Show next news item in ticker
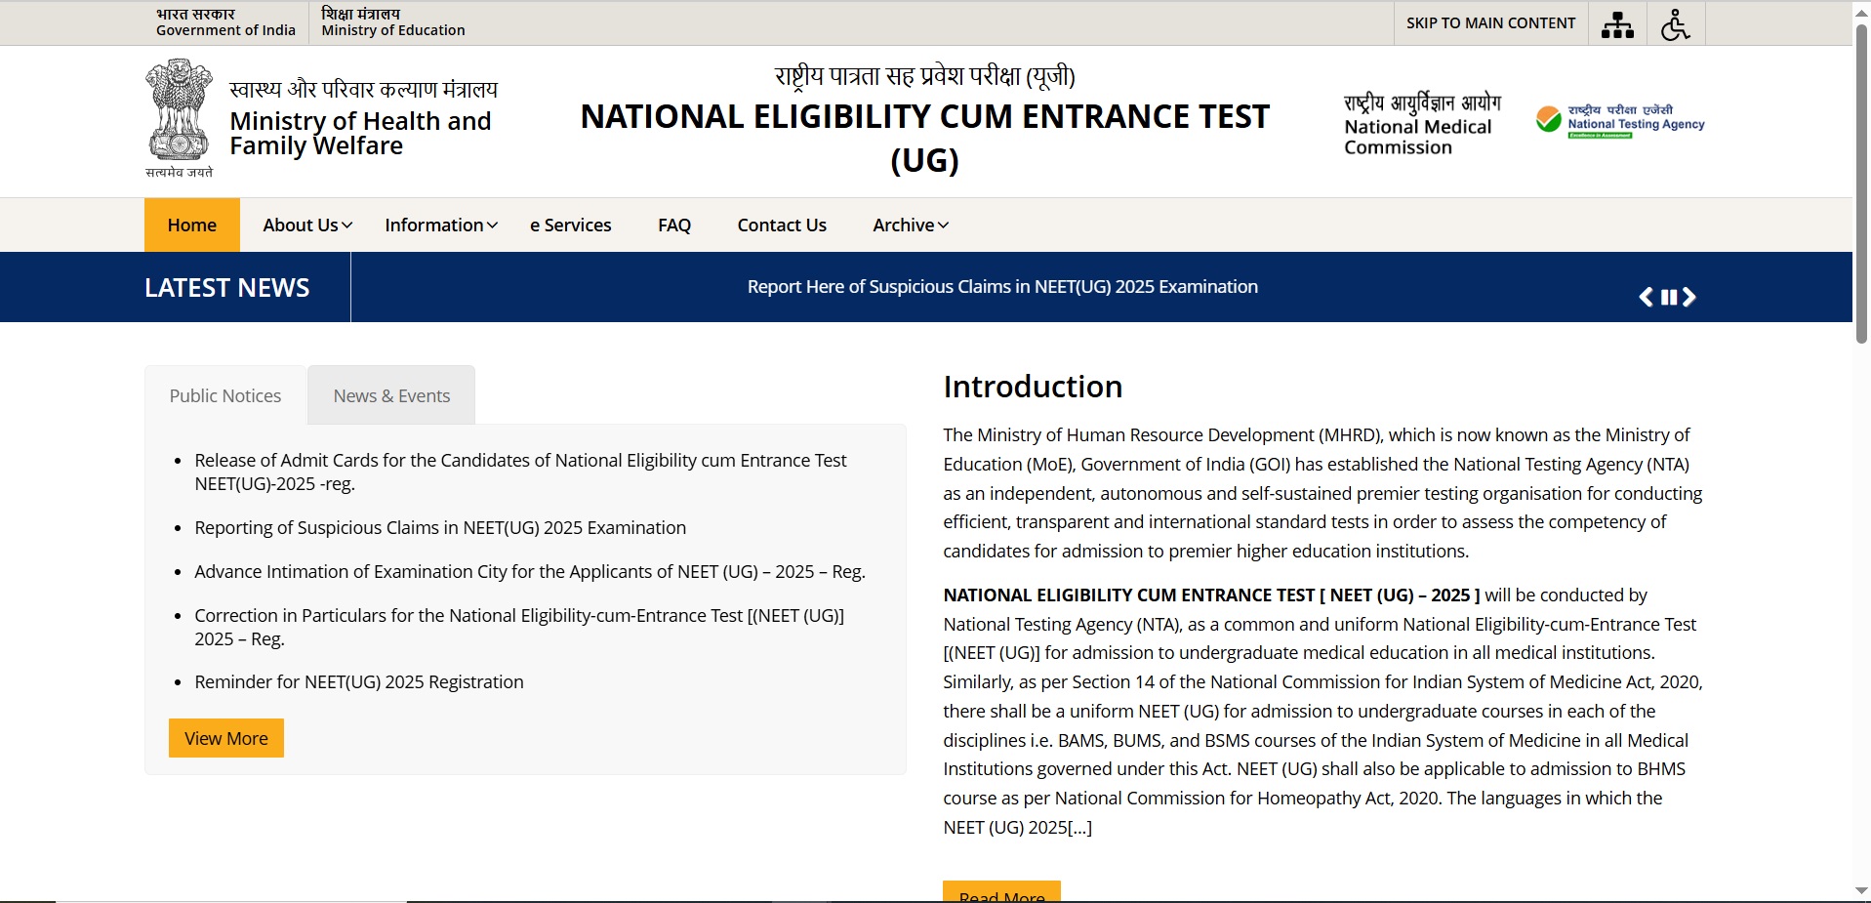This screenshot has width=1871, height=903. pyautogui.click(x=1689, y=297)
